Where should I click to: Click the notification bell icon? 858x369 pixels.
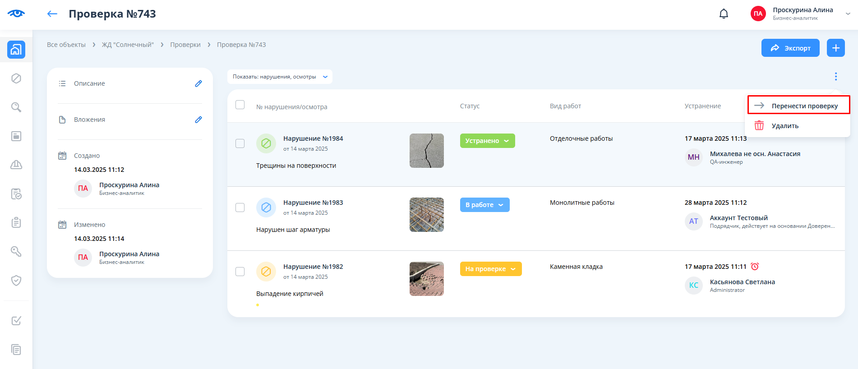724,14
